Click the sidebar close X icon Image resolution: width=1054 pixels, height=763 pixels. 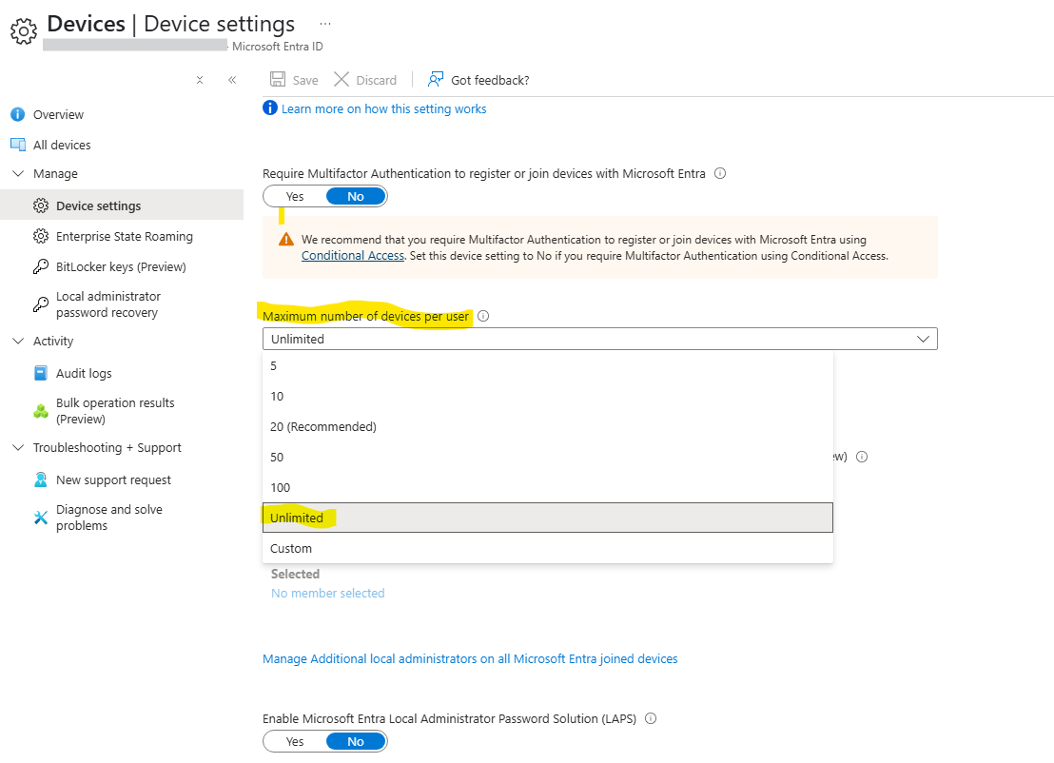(200, 80)
